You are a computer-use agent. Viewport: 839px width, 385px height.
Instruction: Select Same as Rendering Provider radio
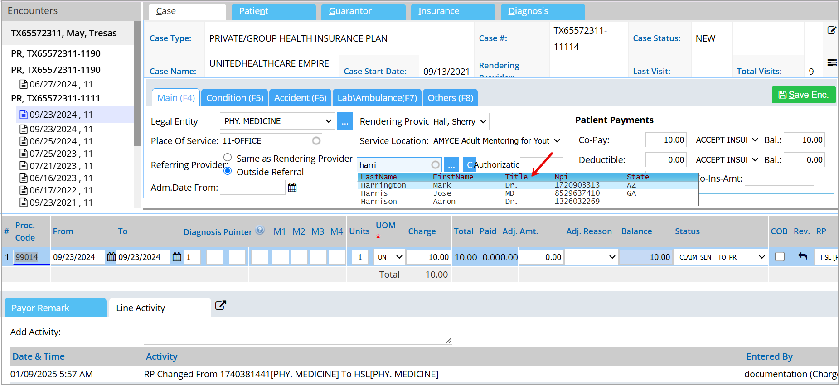coord(228,158)
